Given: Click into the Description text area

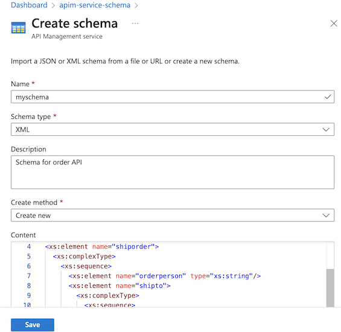Looking at the screenshot, I should tap(173, 172).
